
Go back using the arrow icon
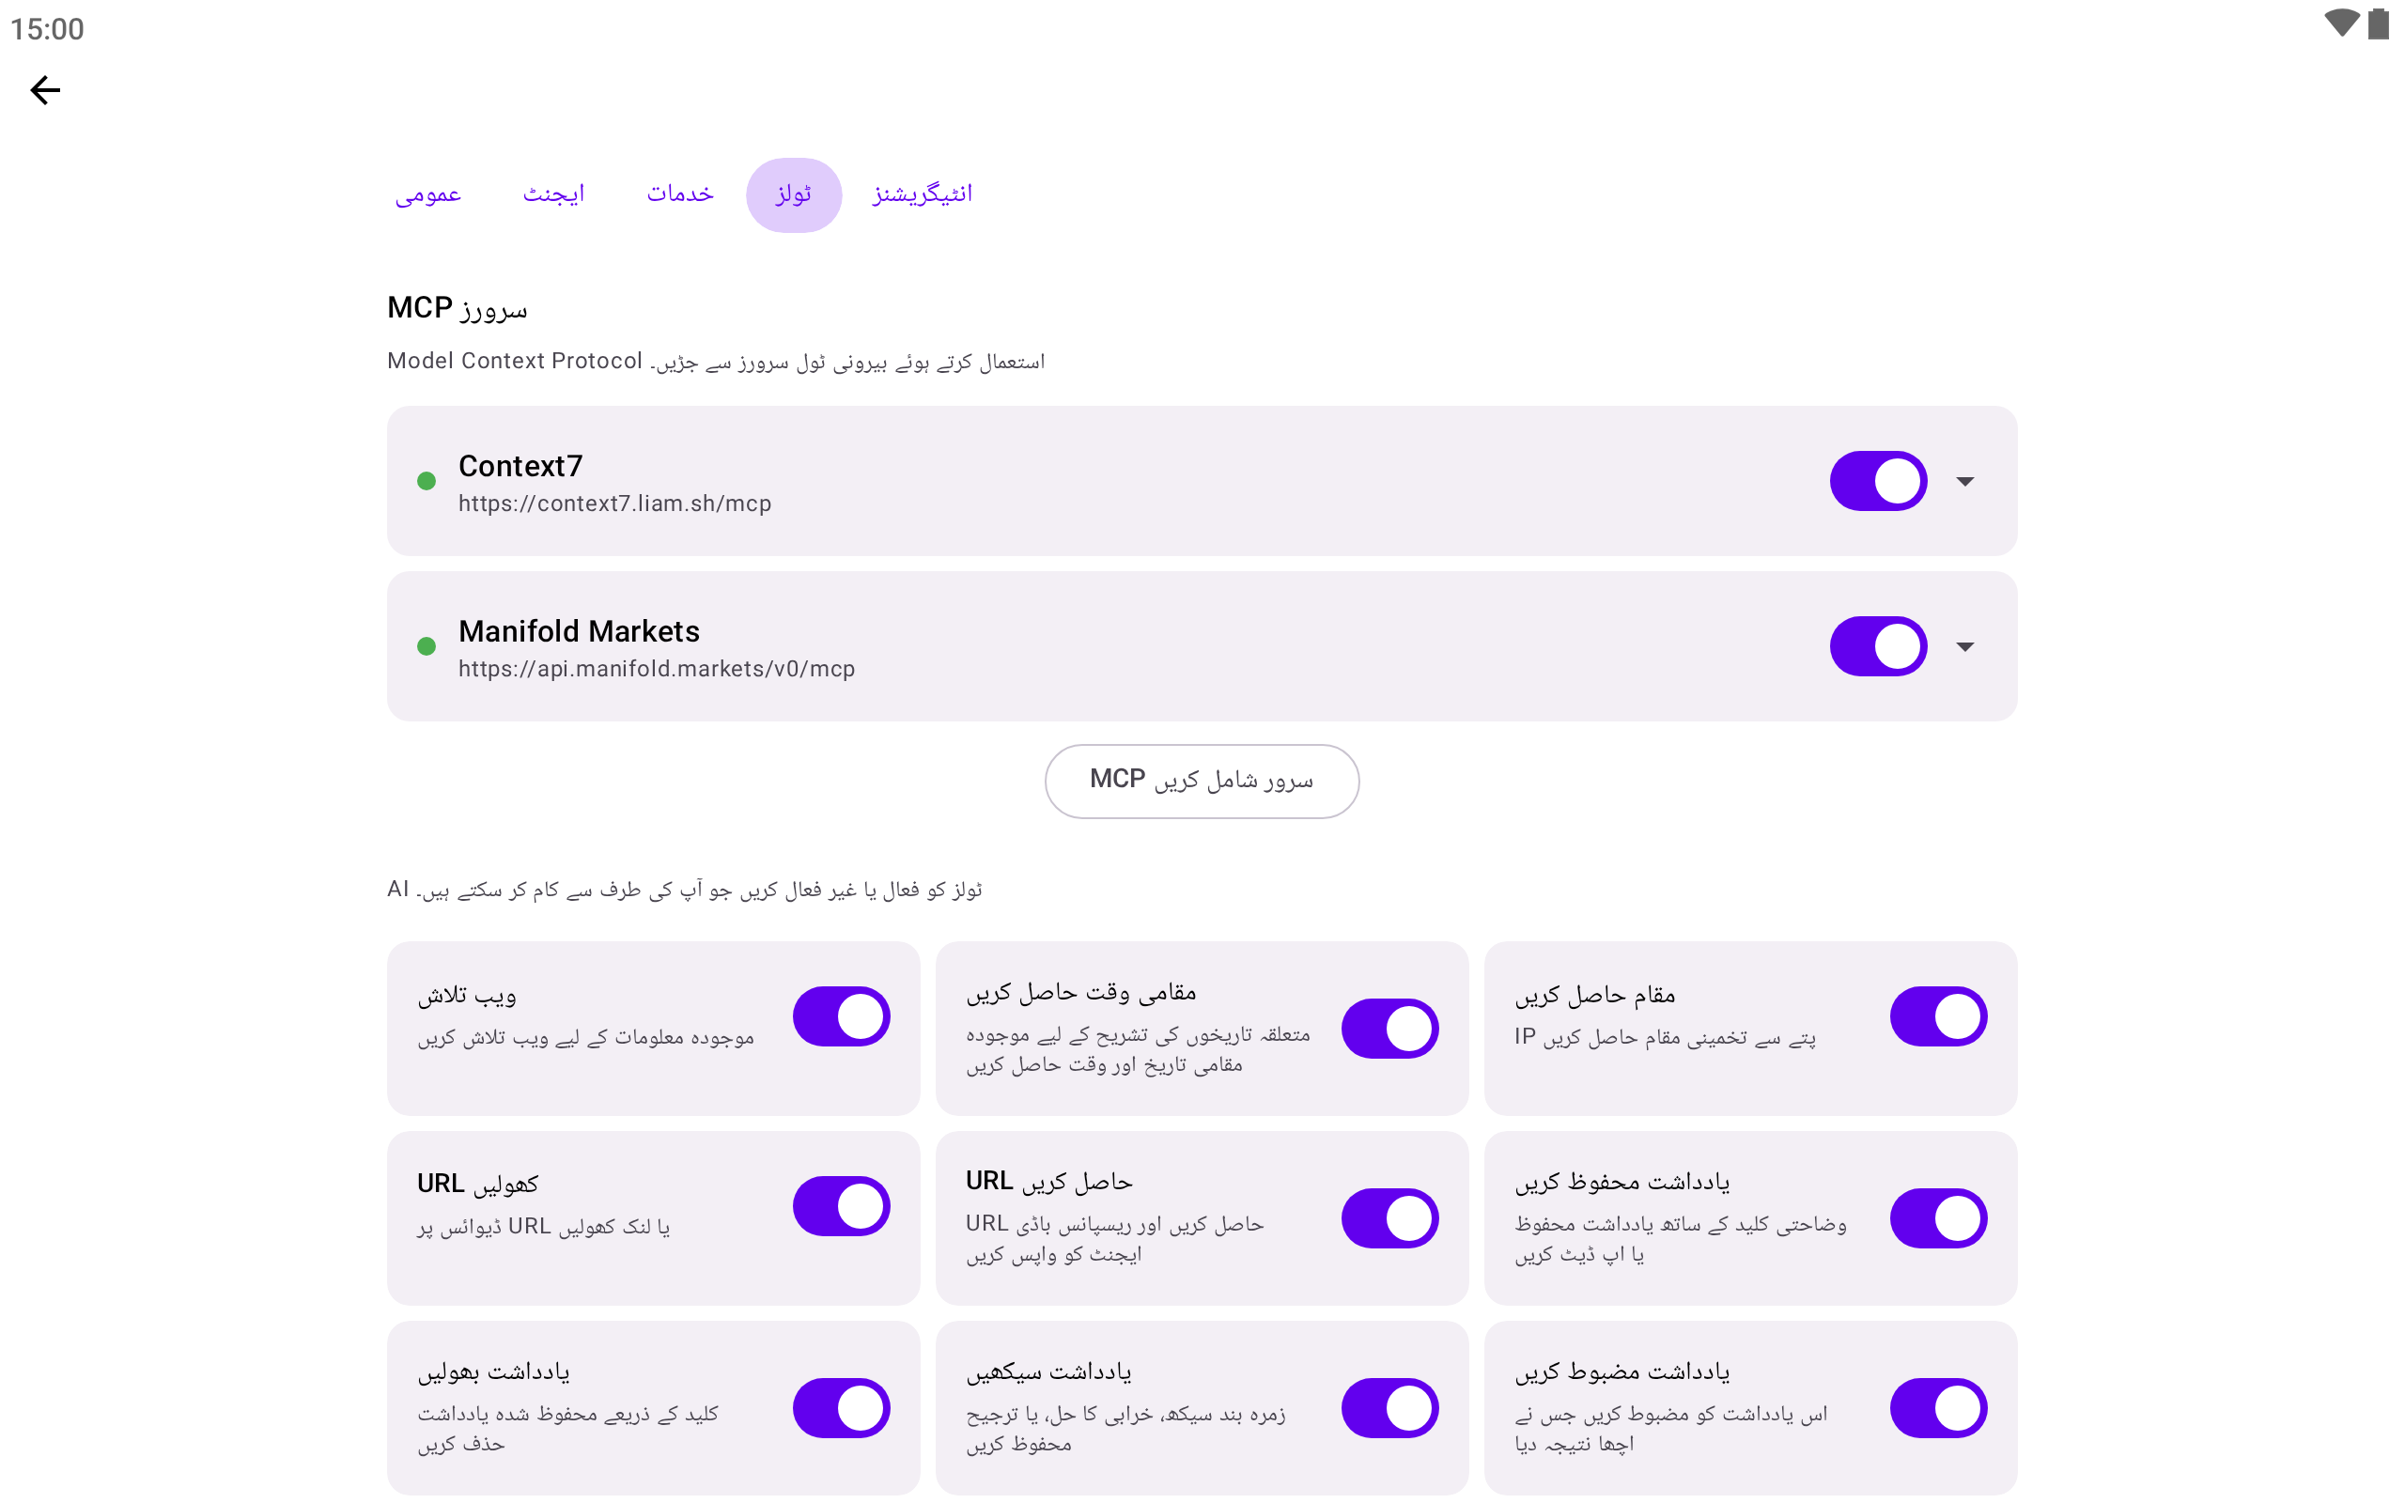coord(45,90)
